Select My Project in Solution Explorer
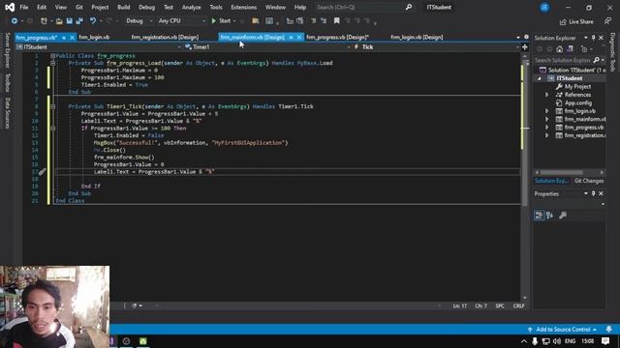The image size is (620, 348). pyautogui.click(x=577, y=86)
